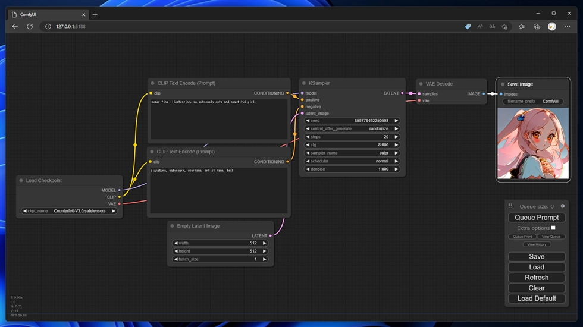Open Edge favorites list icon

tap(521, 27)
